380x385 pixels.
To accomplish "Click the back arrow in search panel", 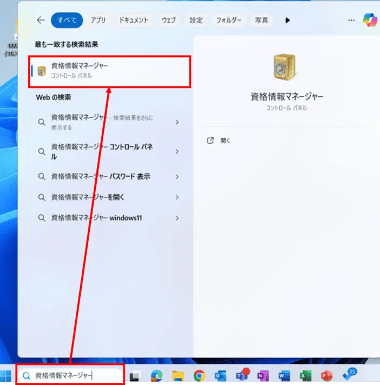I will (41, 20).
